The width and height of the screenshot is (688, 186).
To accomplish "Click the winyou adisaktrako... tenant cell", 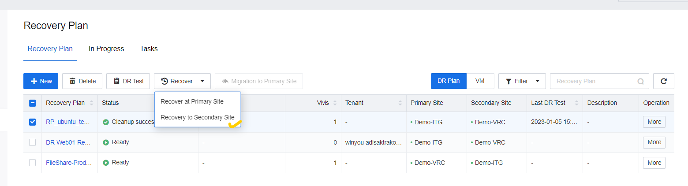I will pos(373,142).
